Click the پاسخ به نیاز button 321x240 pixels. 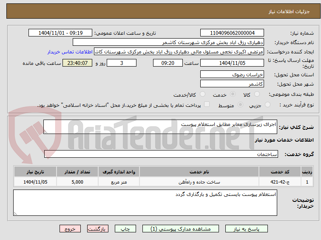247,229
